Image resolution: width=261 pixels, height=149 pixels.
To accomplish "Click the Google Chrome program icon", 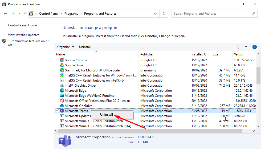I will click(62, 60).
